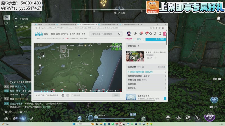Open the 急用钱 ad video thumbnail
The height and width of the screenshot is (126, 225).
coord(135,56)
